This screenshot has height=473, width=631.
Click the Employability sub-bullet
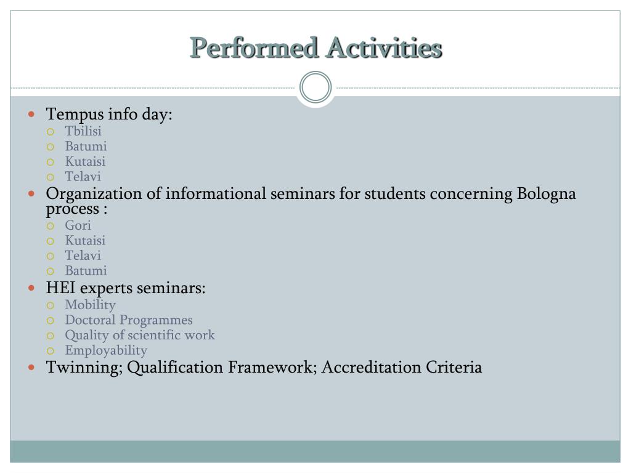106,350
